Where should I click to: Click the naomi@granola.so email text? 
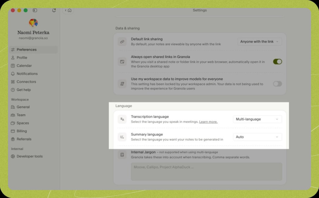(33, 38)
